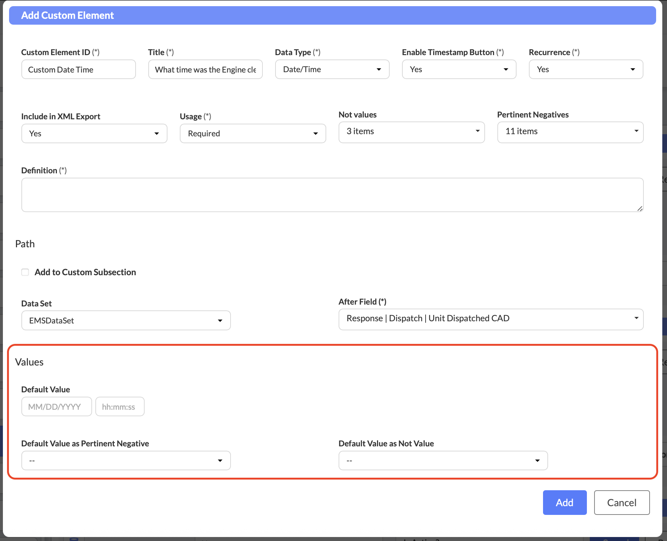Image resolution: width=667 pixels, height=541 pixels.
Task: Grab the Definition text area resize handle
Action: tap(640, 208)
